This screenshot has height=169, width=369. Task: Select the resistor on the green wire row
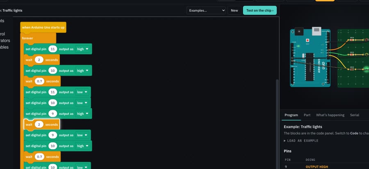tap(352, 55)
